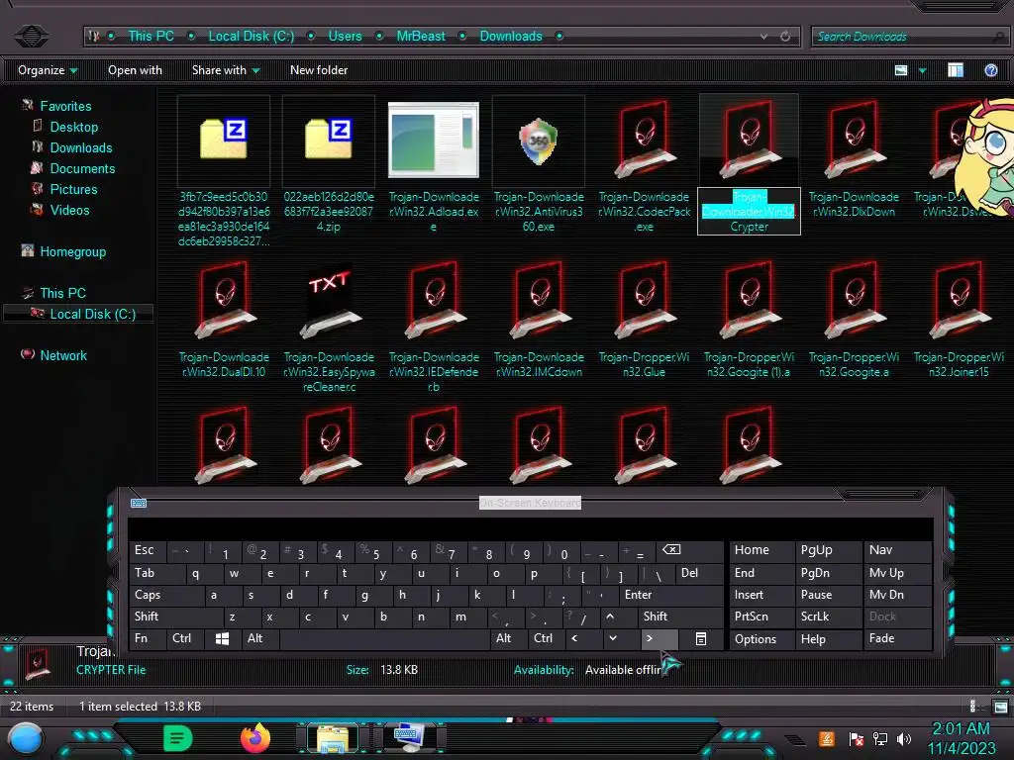
Task: Go to Local Disk (C:) breadcrumb
Action: click(251, 37)
